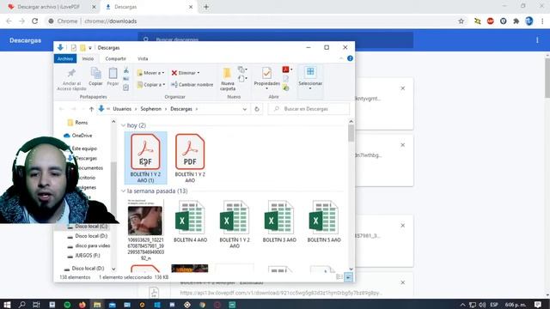This screenshot has height=309, width=550.
Task: Collapse the hoy (2) group
Action: pos(123,125)
